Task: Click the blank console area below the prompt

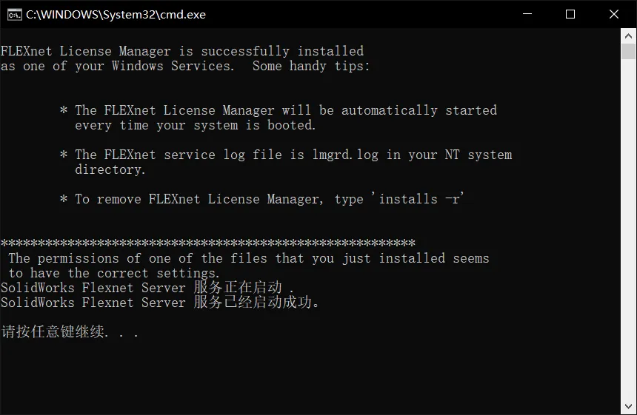Action: 309,375
